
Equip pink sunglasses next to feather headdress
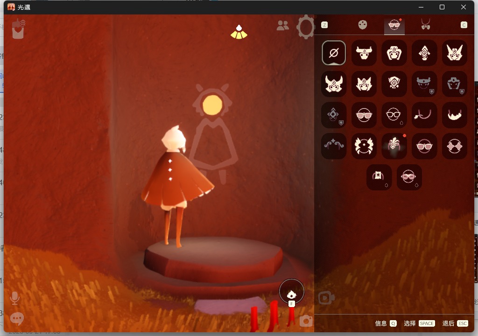[424, 146]
